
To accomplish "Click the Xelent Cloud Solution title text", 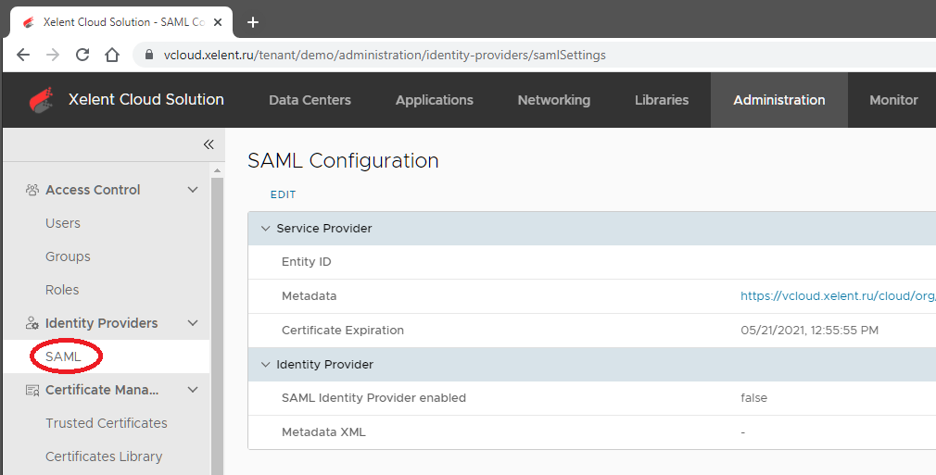I will (146, 100).
